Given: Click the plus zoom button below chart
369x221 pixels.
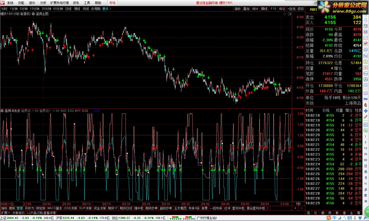Looking at the screenshot, I should pyautogui.click(x=295, y=208).
